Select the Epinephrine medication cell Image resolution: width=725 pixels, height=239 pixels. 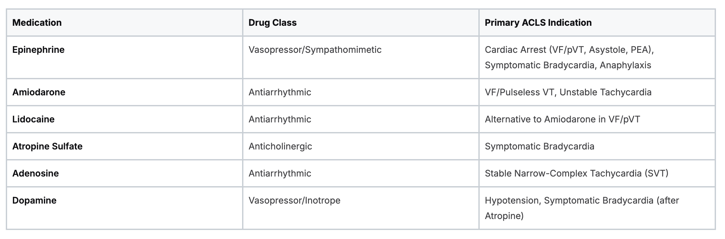(38, 50)
